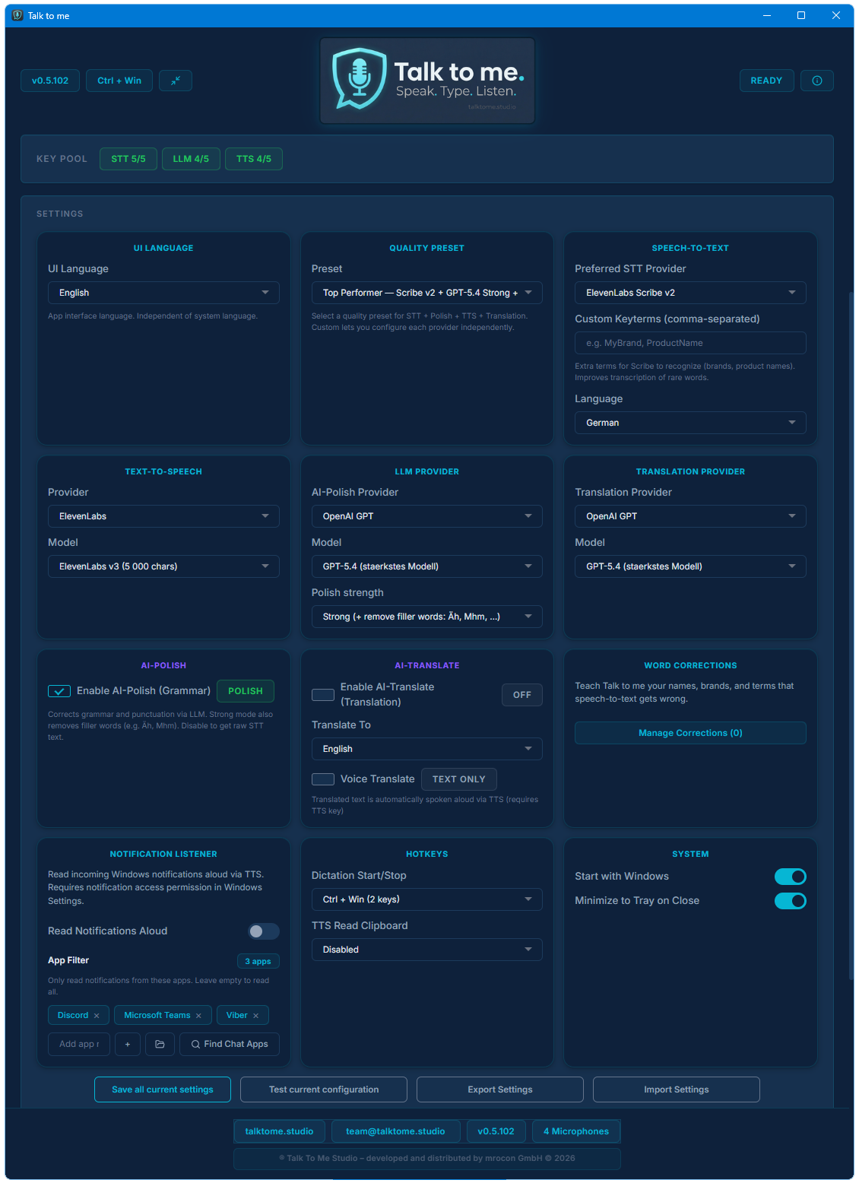Click the STT 5/5 key pool badge

[x=128, y=159]
